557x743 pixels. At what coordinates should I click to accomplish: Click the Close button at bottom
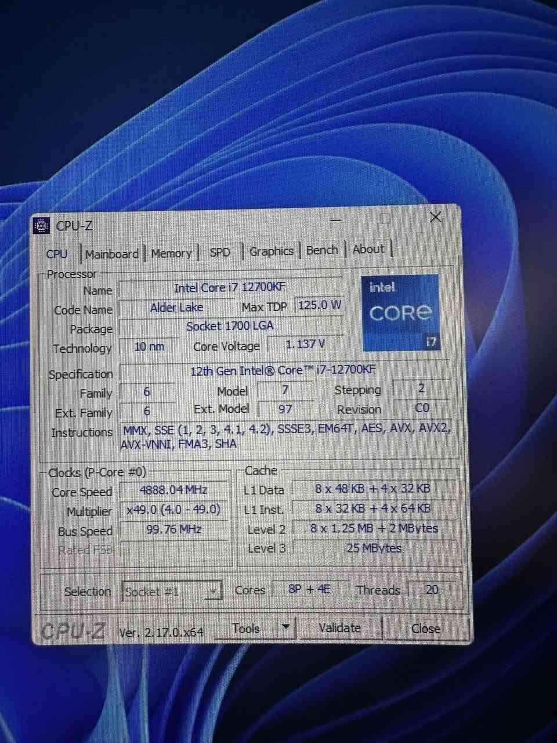426,628
